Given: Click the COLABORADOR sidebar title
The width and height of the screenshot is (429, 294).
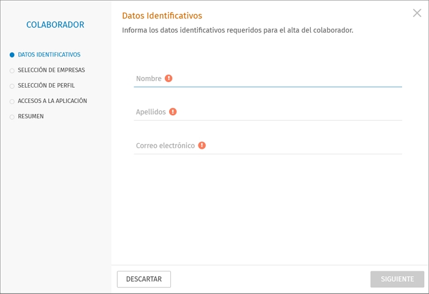Looking at the screenshot, I should [x=55, y=24].
